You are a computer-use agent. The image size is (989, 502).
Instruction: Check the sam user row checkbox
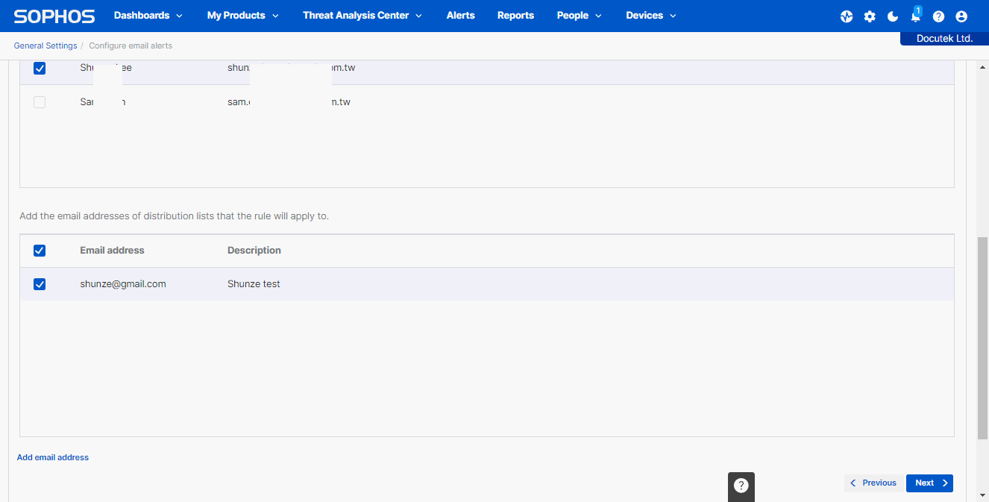coord(40,102)
